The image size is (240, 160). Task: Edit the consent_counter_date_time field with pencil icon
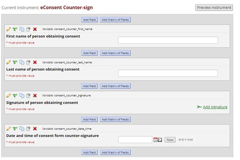click(8, 128)
